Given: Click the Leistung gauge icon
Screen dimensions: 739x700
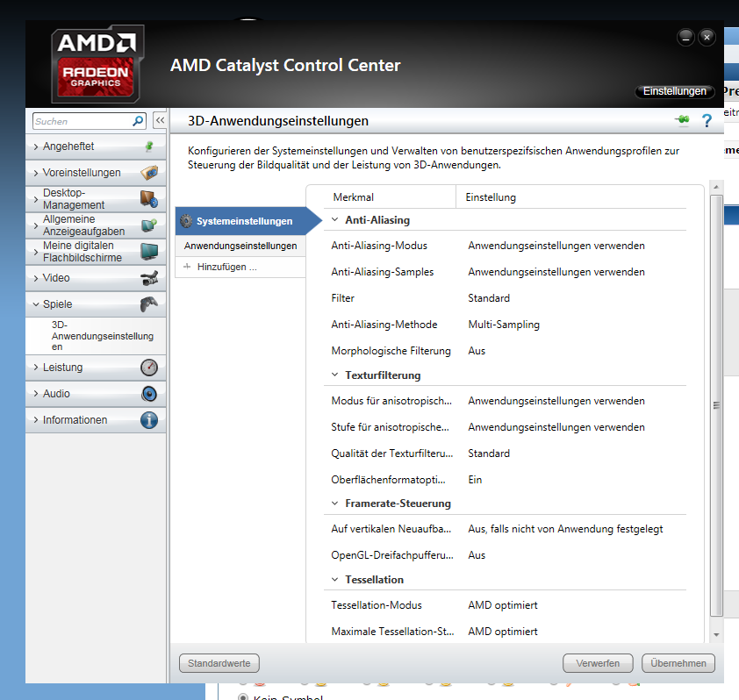Looking at the screenshot, I should [149, 368].
